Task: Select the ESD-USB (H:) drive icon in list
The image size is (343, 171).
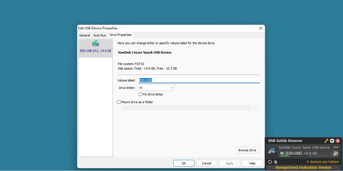Action: (x=95, y=43)
